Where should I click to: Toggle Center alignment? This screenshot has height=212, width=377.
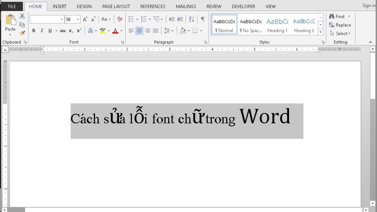pos(139,31)
